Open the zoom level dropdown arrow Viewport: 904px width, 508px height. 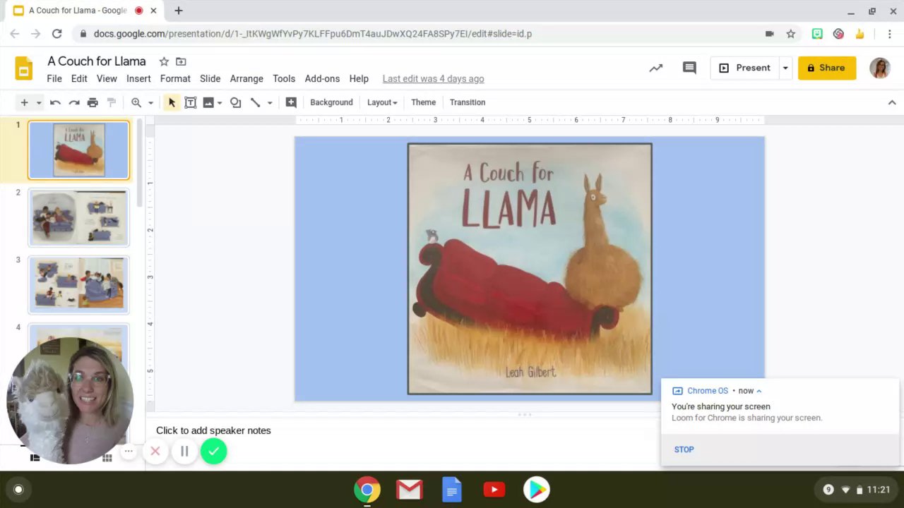tap(150, 103)
